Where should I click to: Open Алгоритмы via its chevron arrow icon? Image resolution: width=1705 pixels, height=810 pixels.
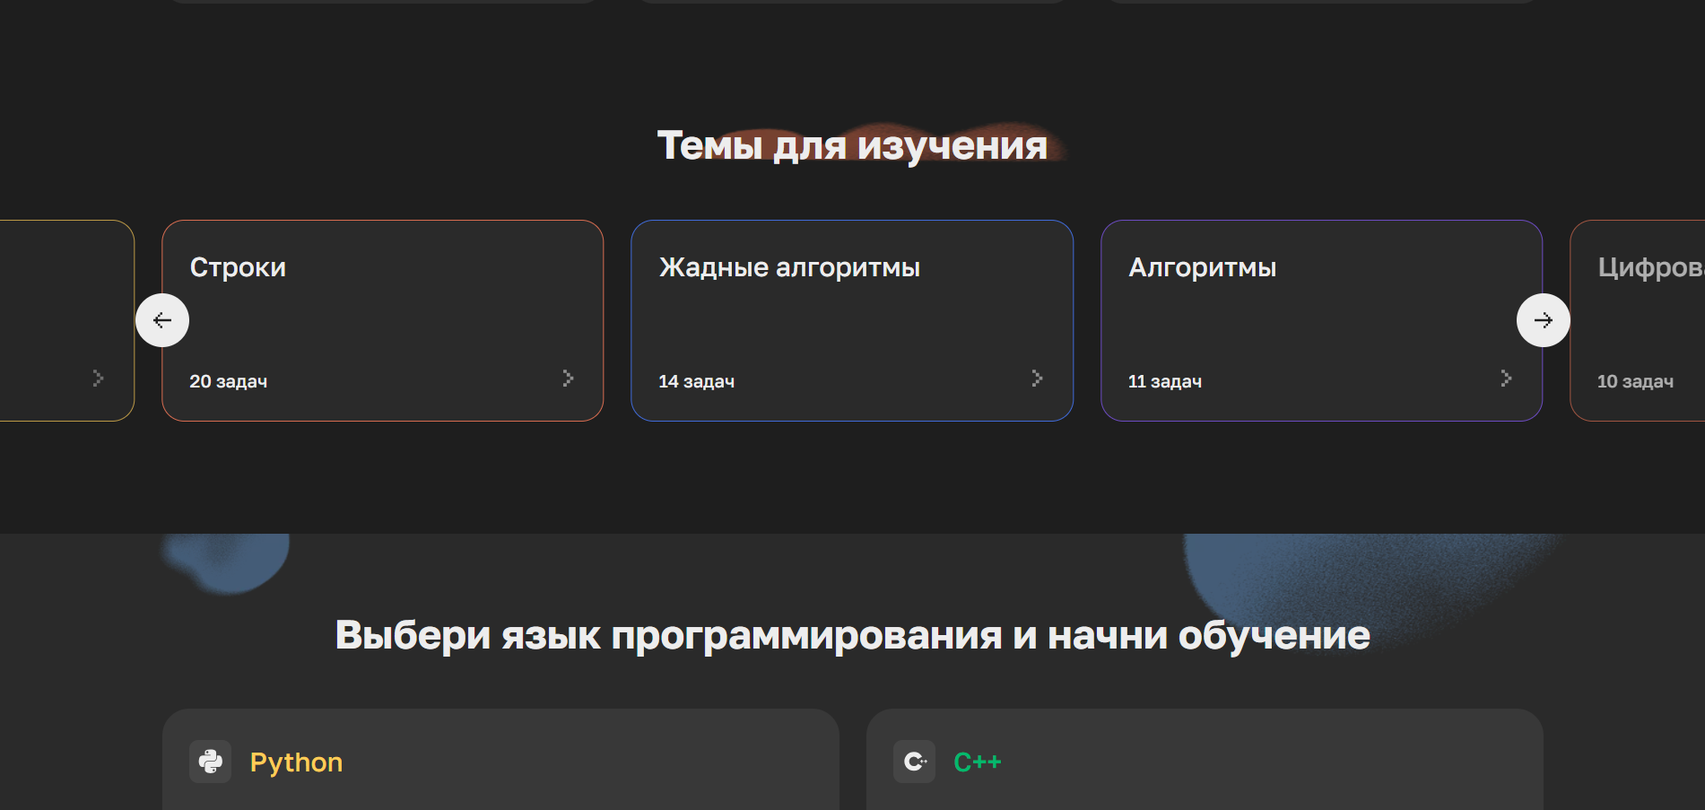point(1505,379)
